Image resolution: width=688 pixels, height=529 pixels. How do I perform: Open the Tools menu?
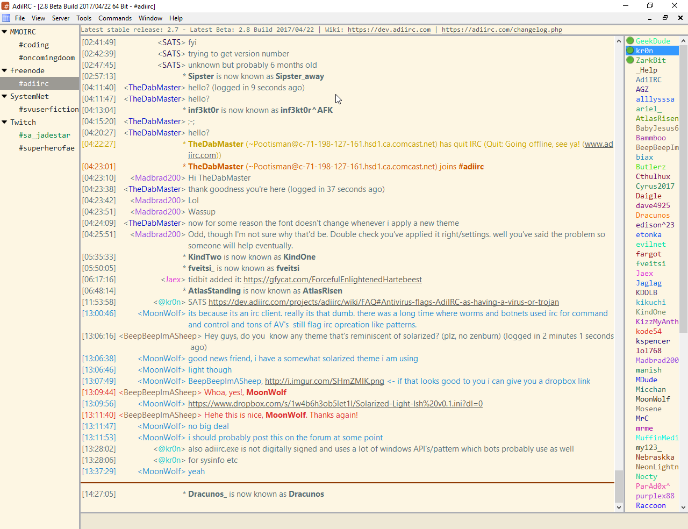tap(84, 18)
